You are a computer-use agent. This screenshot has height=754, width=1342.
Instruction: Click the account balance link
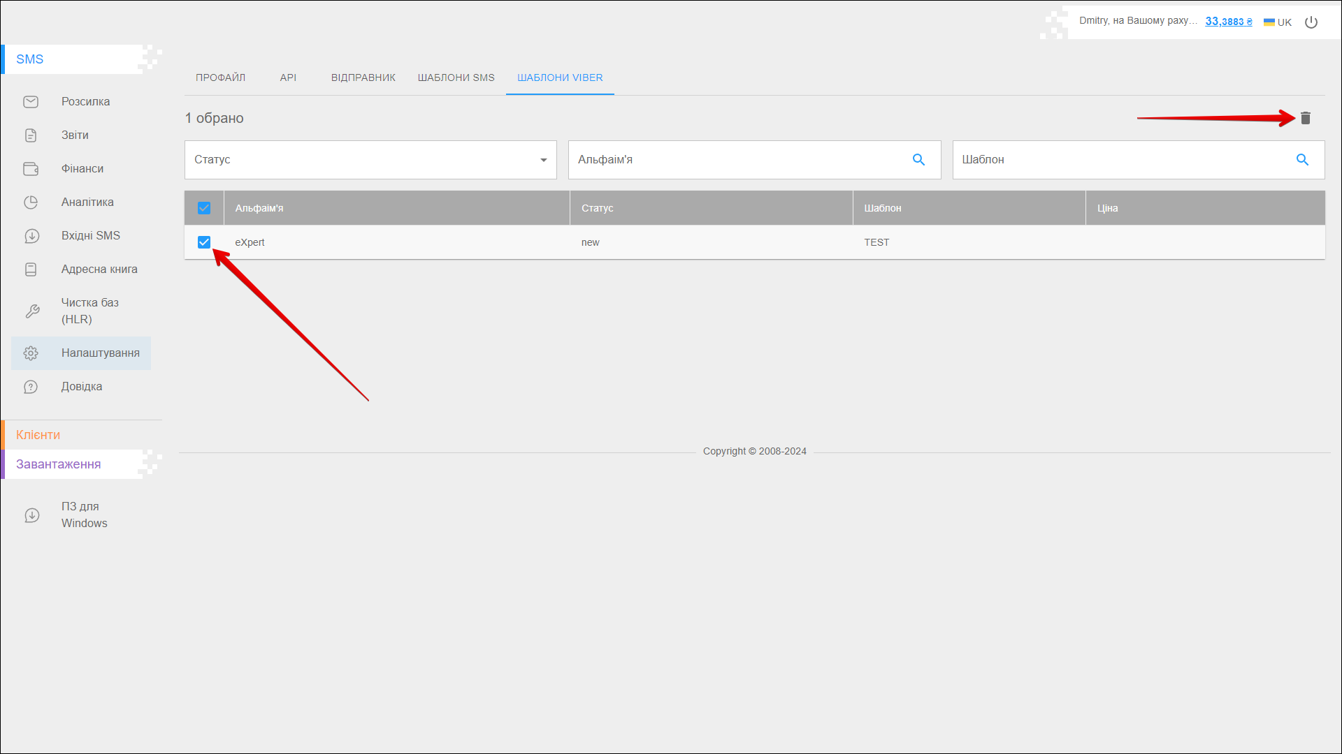click(x=1228, y=22)
